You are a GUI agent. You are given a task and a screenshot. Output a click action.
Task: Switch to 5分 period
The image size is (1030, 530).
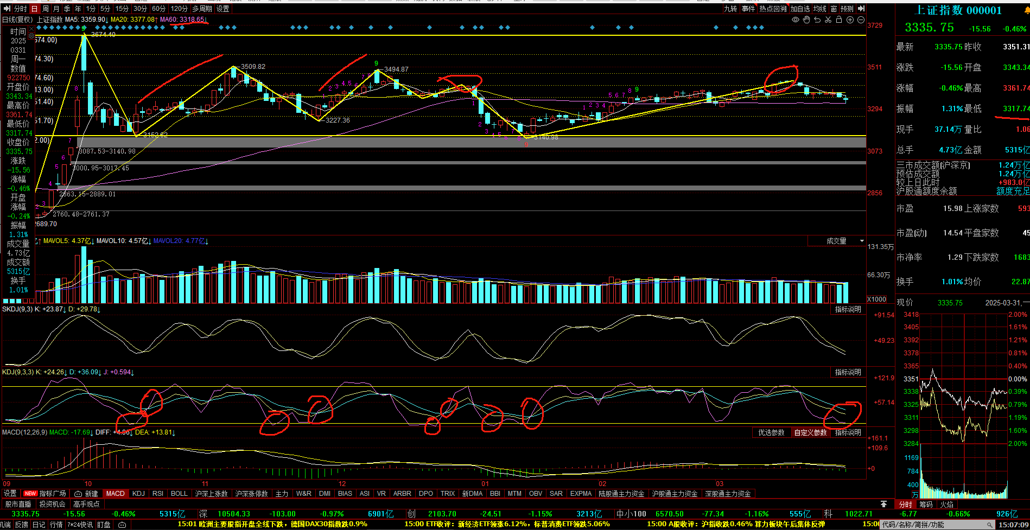coord(105,9)
